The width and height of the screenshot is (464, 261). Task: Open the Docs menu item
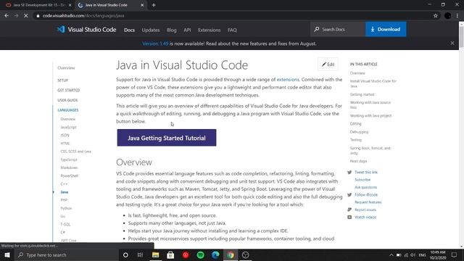coord(129,30)
